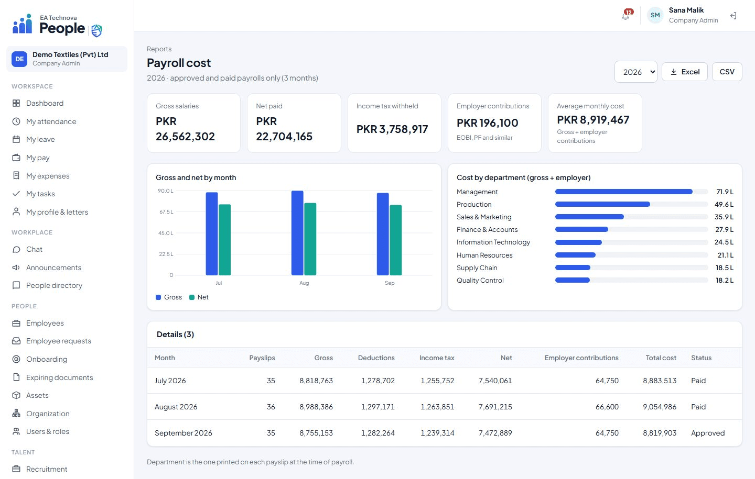Click the Income tax withheld card

click(394, 123)
